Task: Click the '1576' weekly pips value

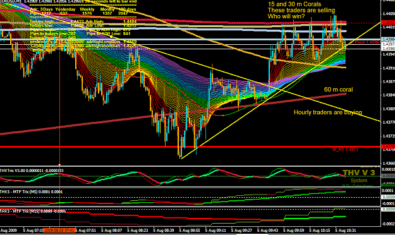Action: tap(87, 13)
